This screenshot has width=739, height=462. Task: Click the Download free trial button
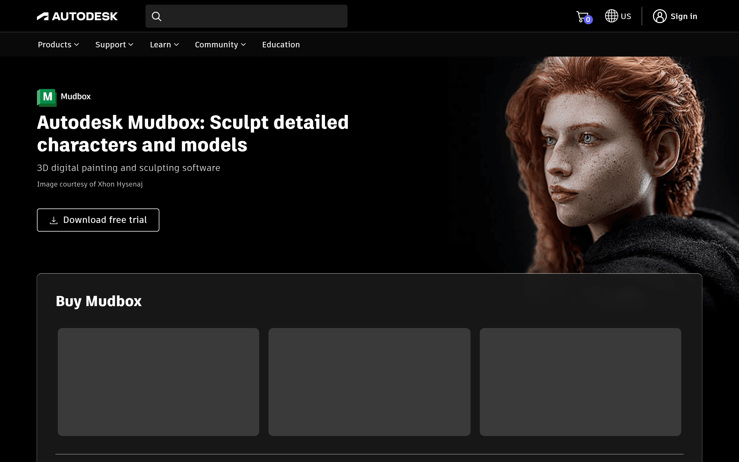point(98,220)
